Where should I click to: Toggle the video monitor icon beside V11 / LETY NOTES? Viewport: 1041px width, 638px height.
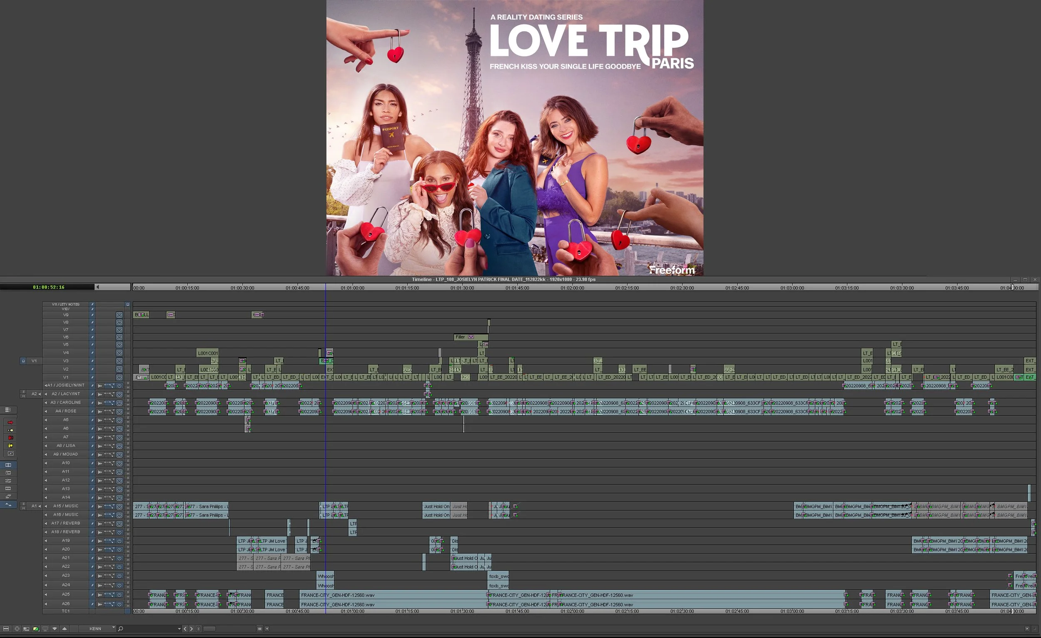click(x=127, y=304)
